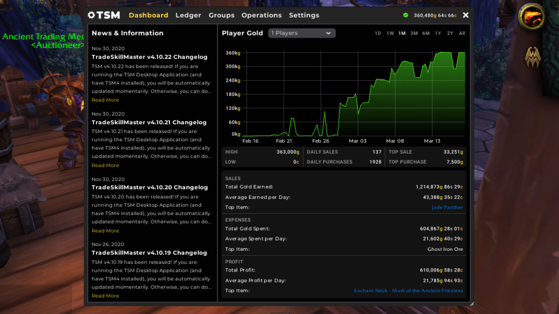Read More for v4.10.19 changelog
This screenshot has height=314, width=559.
point(105,296)
